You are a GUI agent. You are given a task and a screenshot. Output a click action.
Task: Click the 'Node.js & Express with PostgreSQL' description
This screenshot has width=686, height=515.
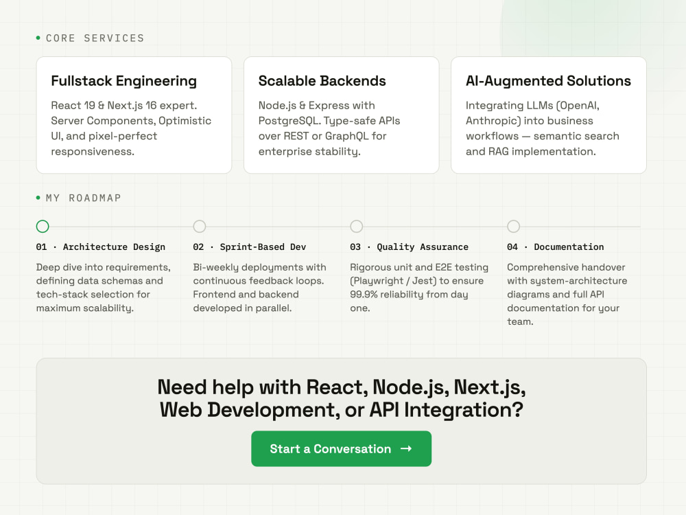329,128
